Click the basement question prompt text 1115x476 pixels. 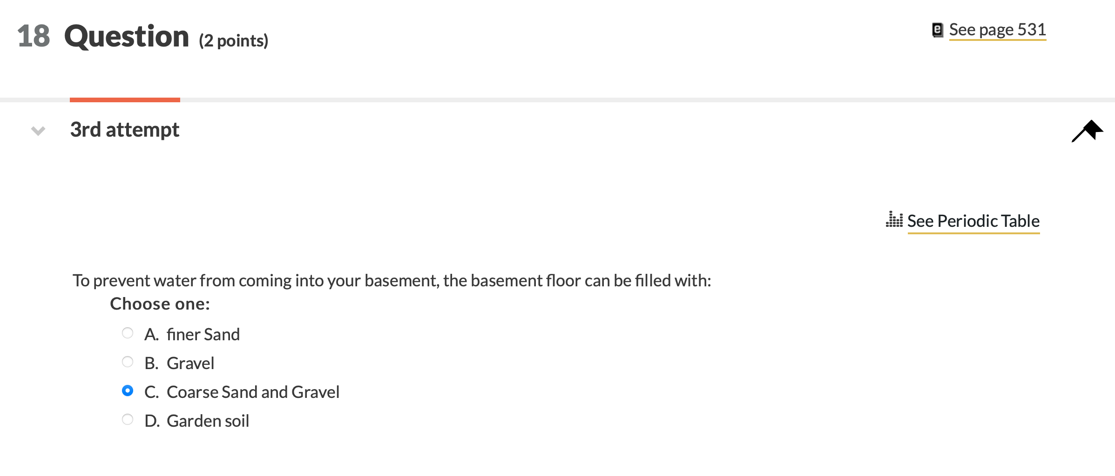tap(392, 281)
